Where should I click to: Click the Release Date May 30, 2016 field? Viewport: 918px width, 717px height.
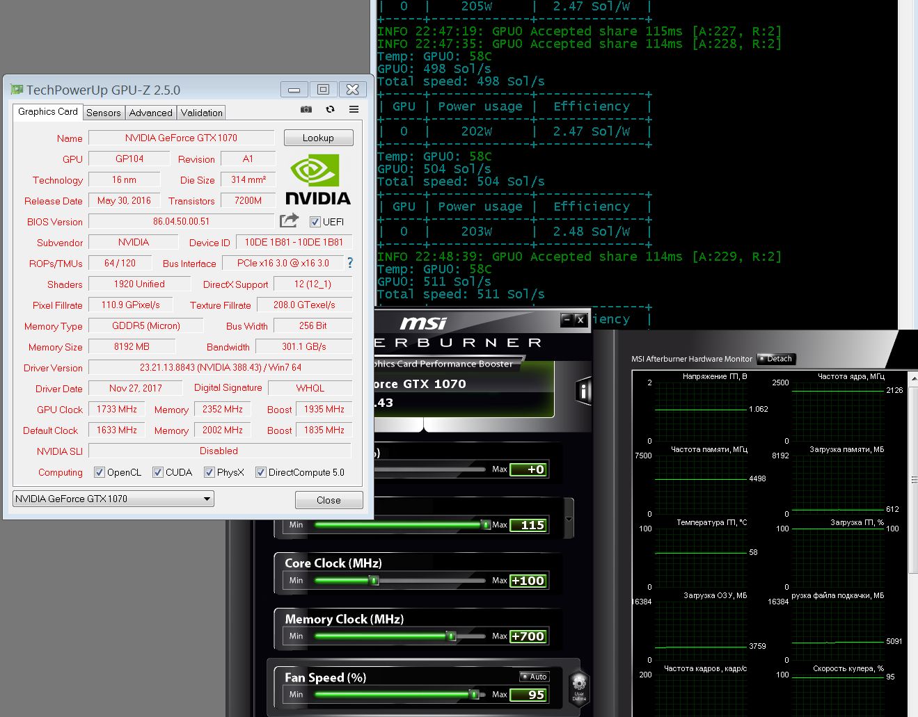point(124,200)
